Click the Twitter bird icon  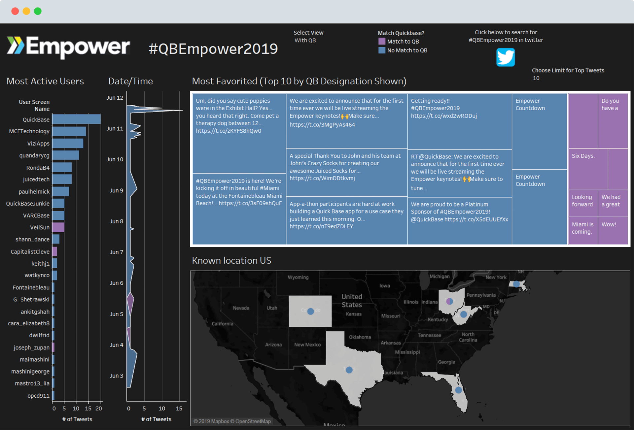click(x=506, y=57)
